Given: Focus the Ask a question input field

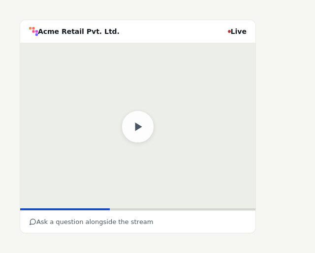Looking at the screenshot, I should tap(138, 222).
